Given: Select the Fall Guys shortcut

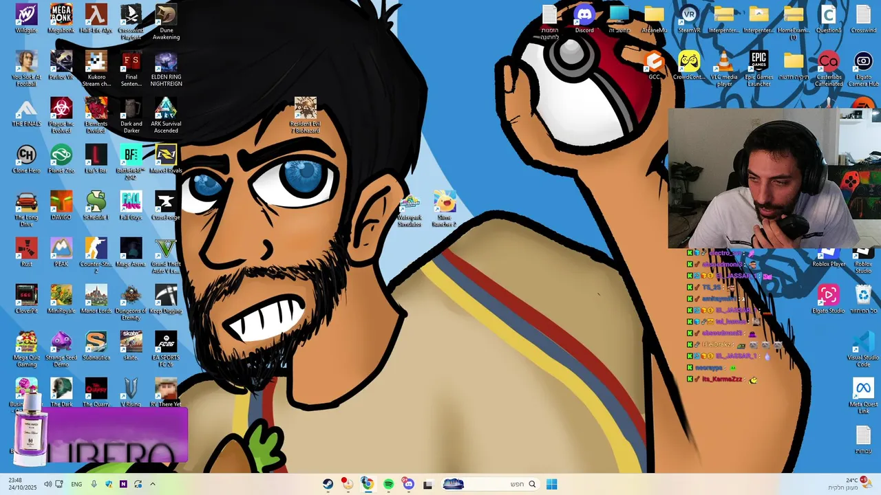Looking at the screenshot, I should coord(131,206).
